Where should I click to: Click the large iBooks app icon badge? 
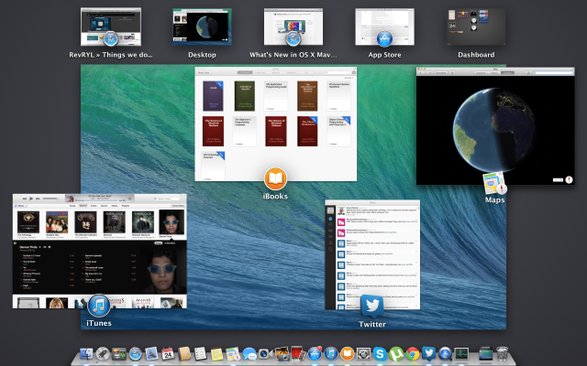[x=275, y=179]
